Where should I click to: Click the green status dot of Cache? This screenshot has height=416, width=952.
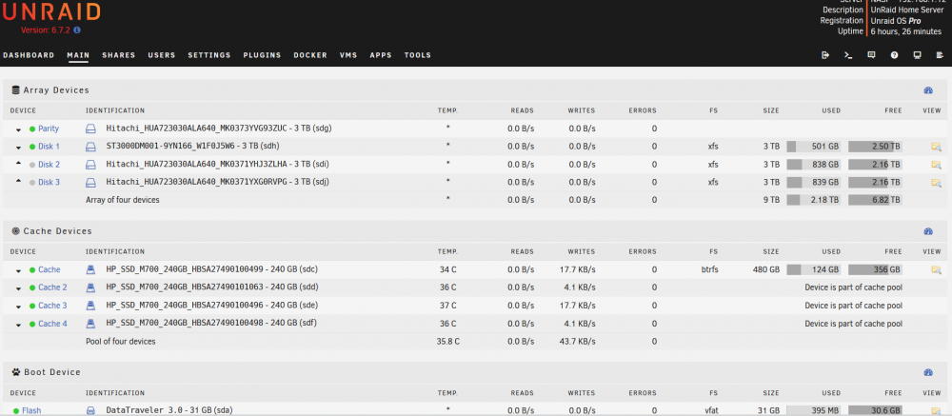(32, 270)
